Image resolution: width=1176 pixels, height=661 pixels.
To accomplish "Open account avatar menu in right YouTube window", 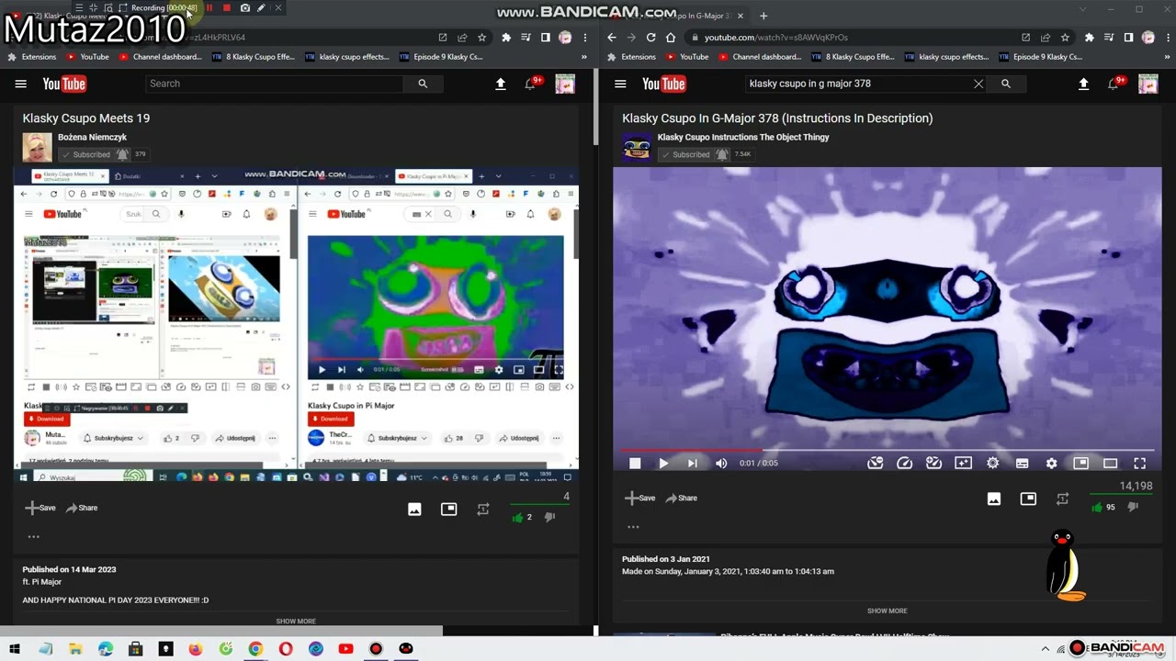I will (x=1148, y=84).
